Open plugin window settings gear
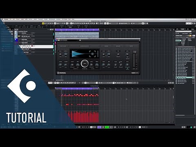Viewport: 196px width, 147px height. coord(139,40)
